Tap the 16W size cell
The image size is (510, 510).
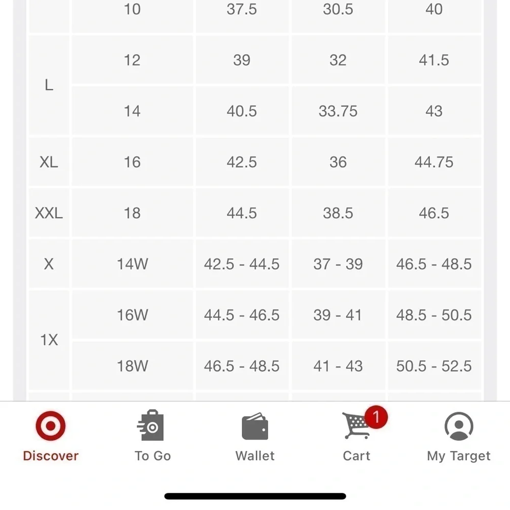coord(133,315)
